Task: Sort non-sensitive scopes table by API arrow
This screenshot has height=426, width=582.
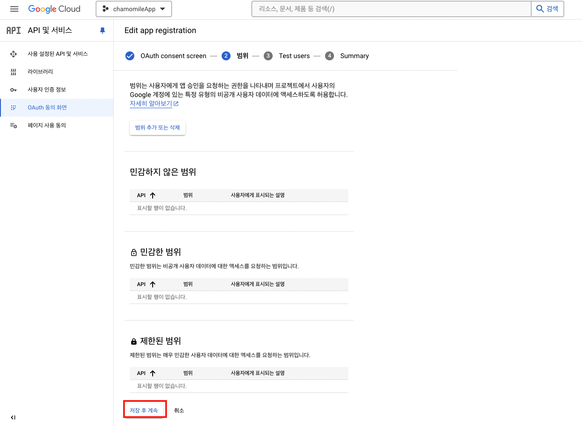Action: (x=153, y=195)
